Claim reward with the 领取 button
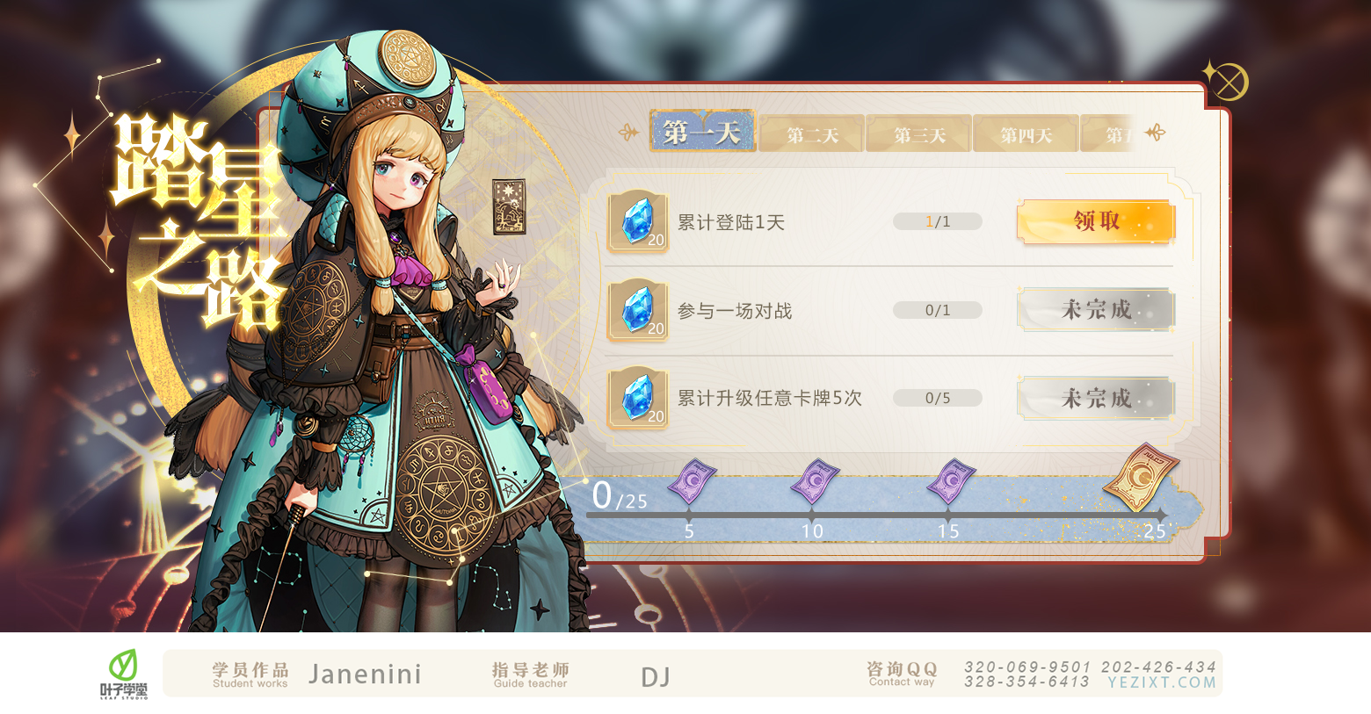 [x=1096, y=221]
